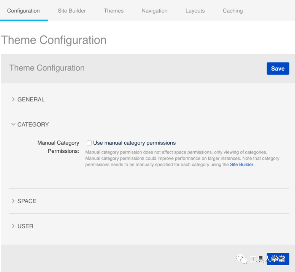Open the Themes tab
The width and height of the screenshot is (295, 272).
114,11
